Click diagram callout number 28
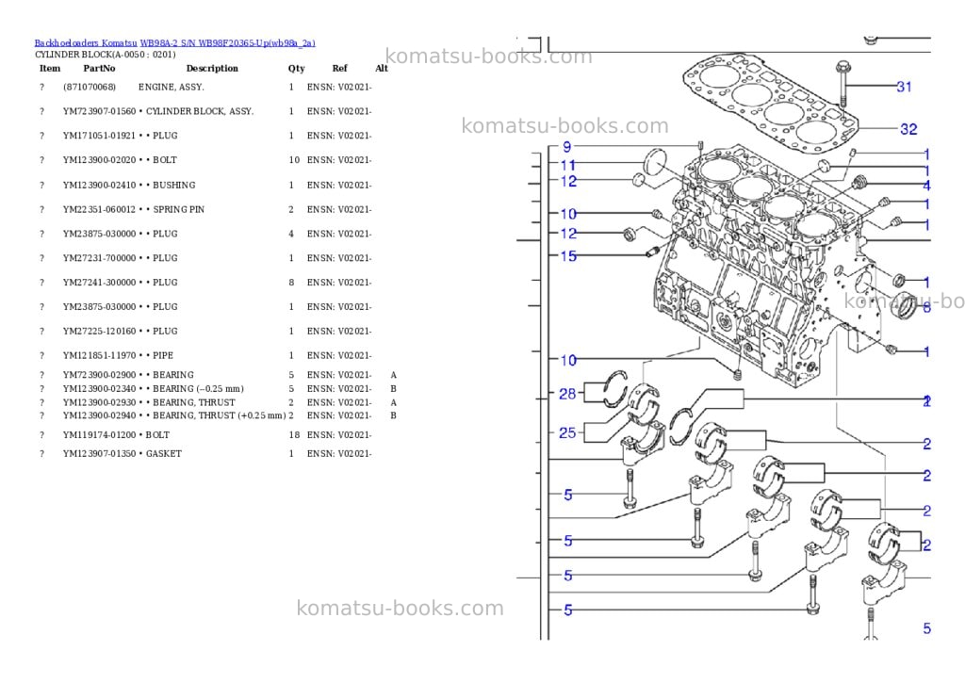Screen dimensions: 965x683 566,393
